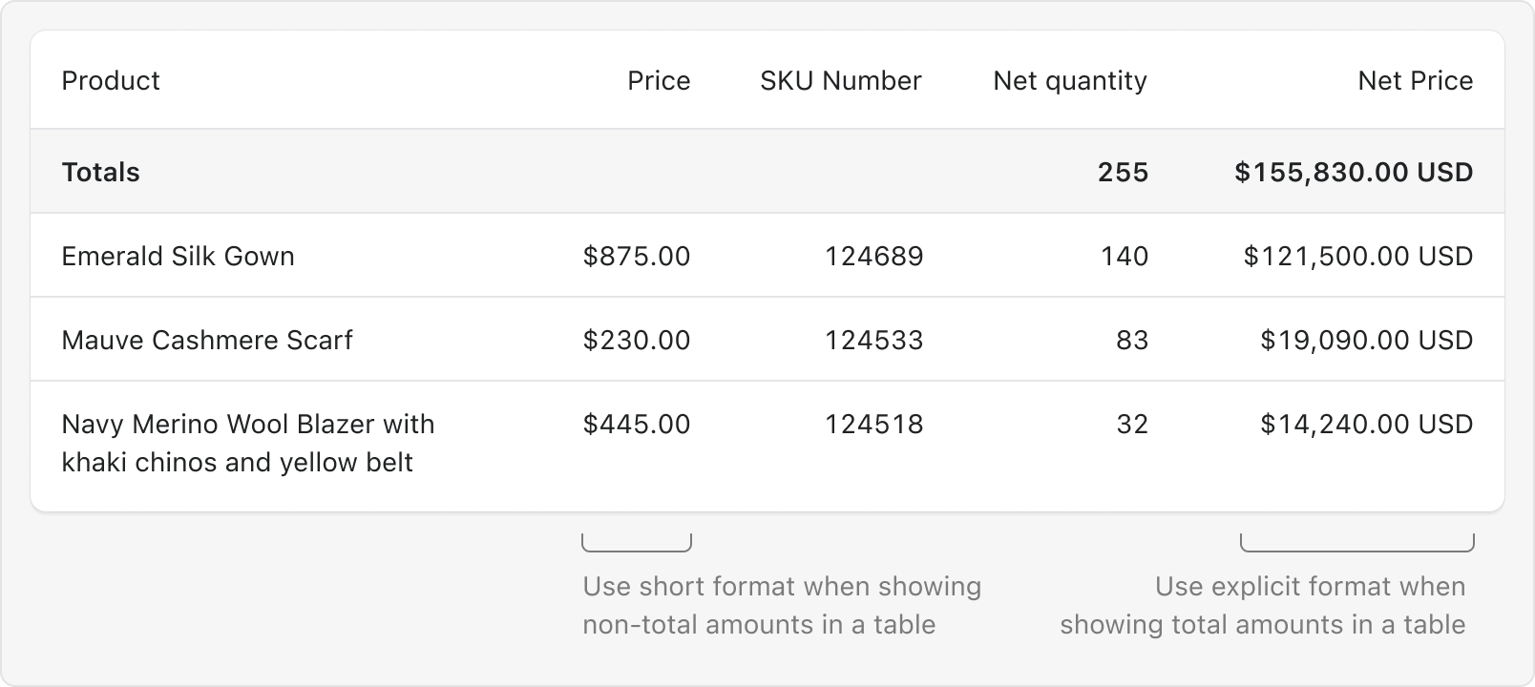Click the short format annotation text
Image resolution: width=1535 pixels, height=687 pixels.
pos(782,605)
